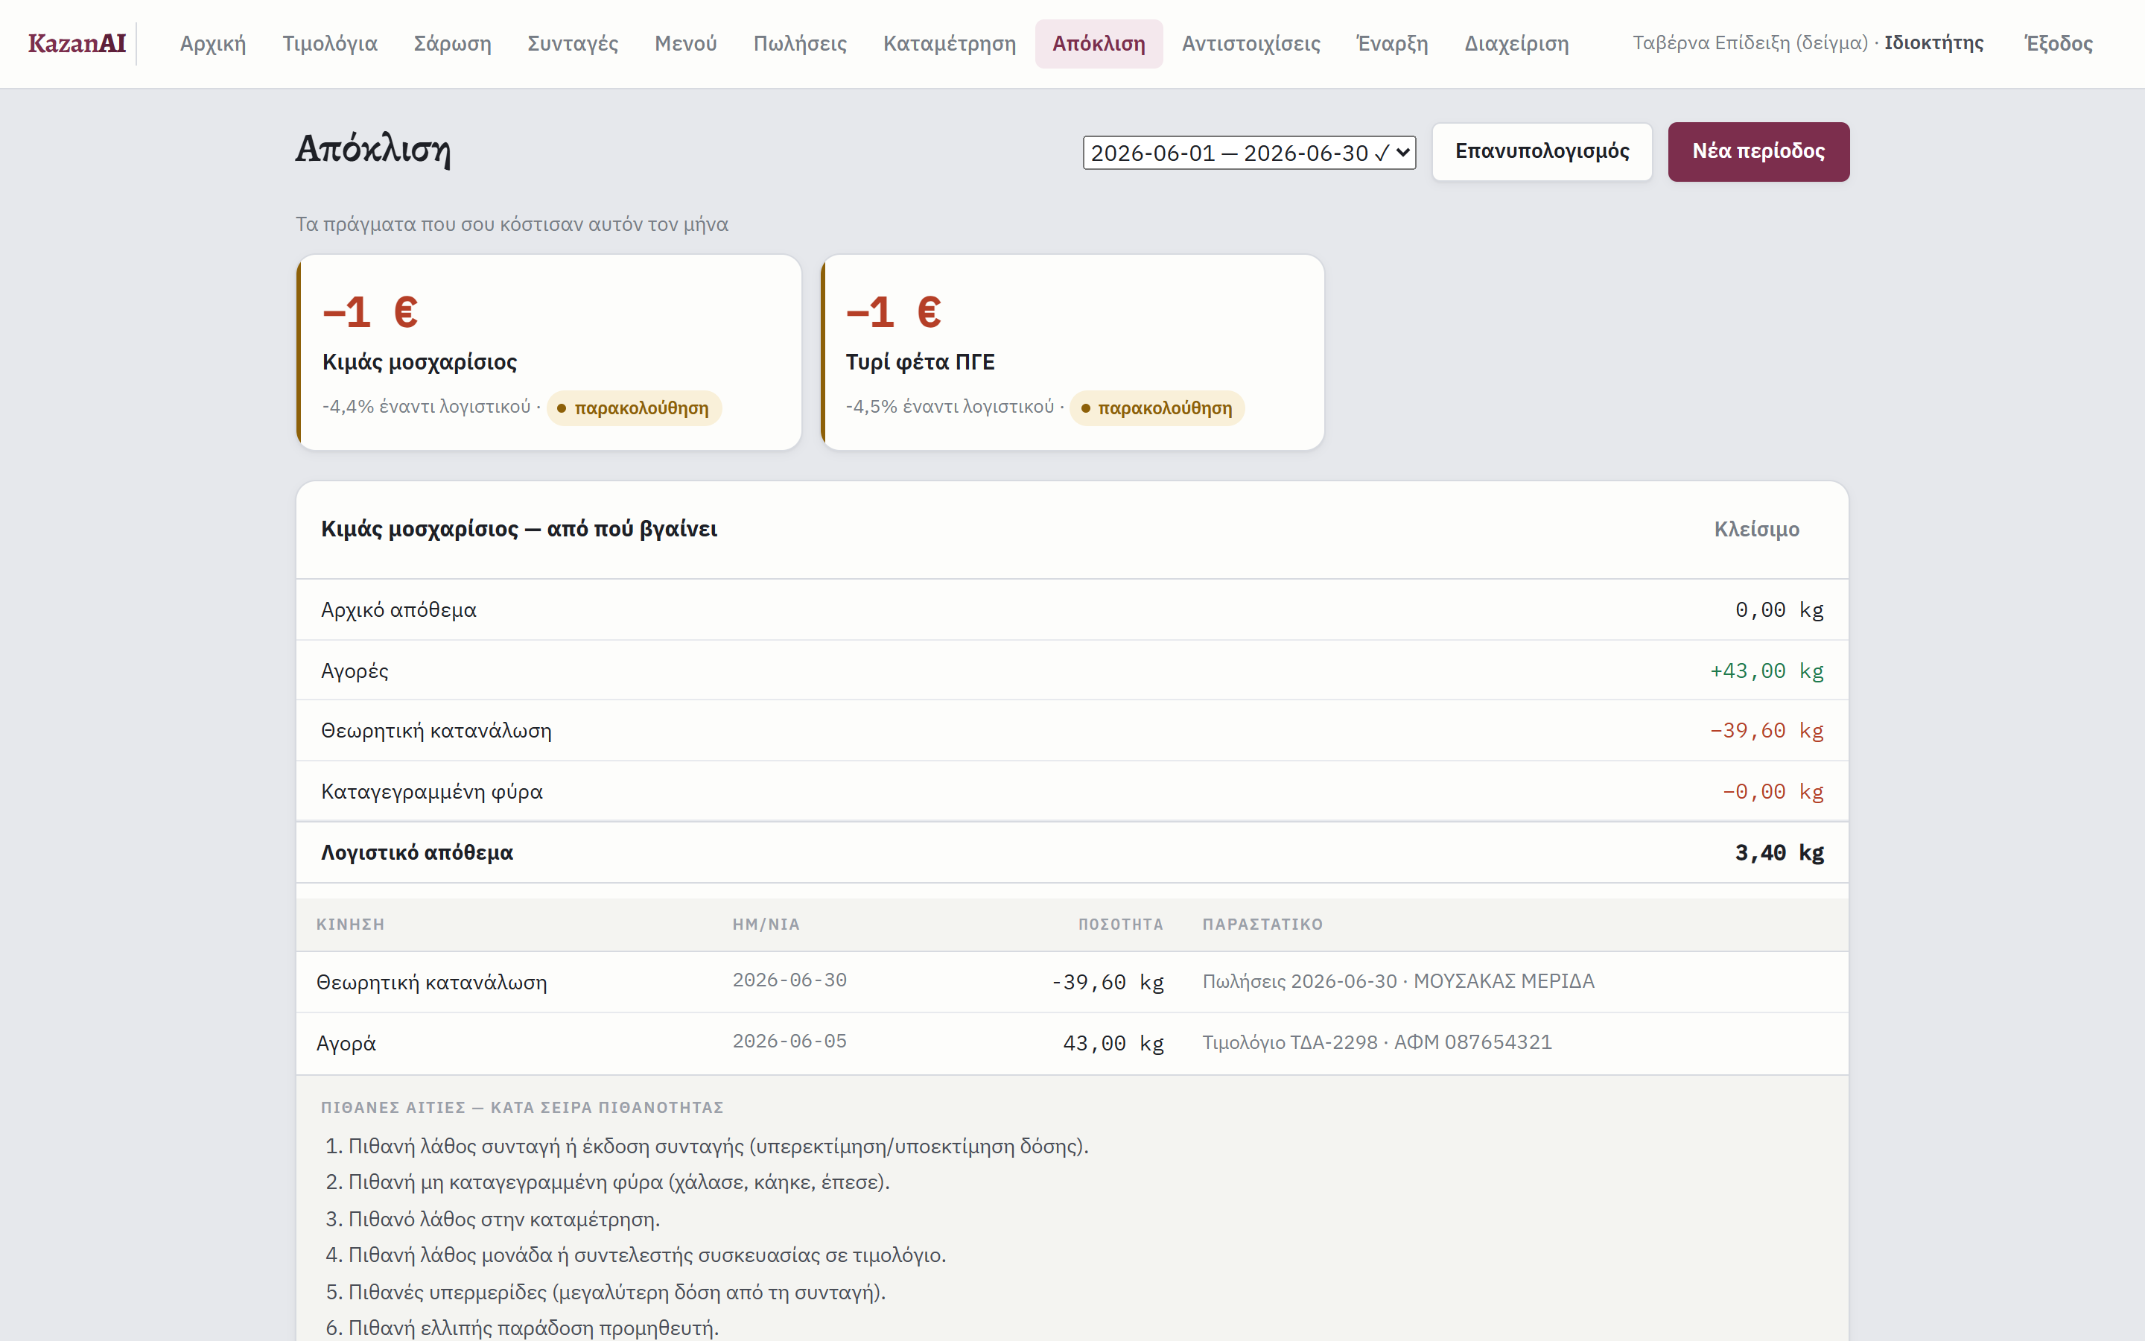Go to the Αρχική page
This screenshot has width=2145, height=1341.
coord(213,43)
